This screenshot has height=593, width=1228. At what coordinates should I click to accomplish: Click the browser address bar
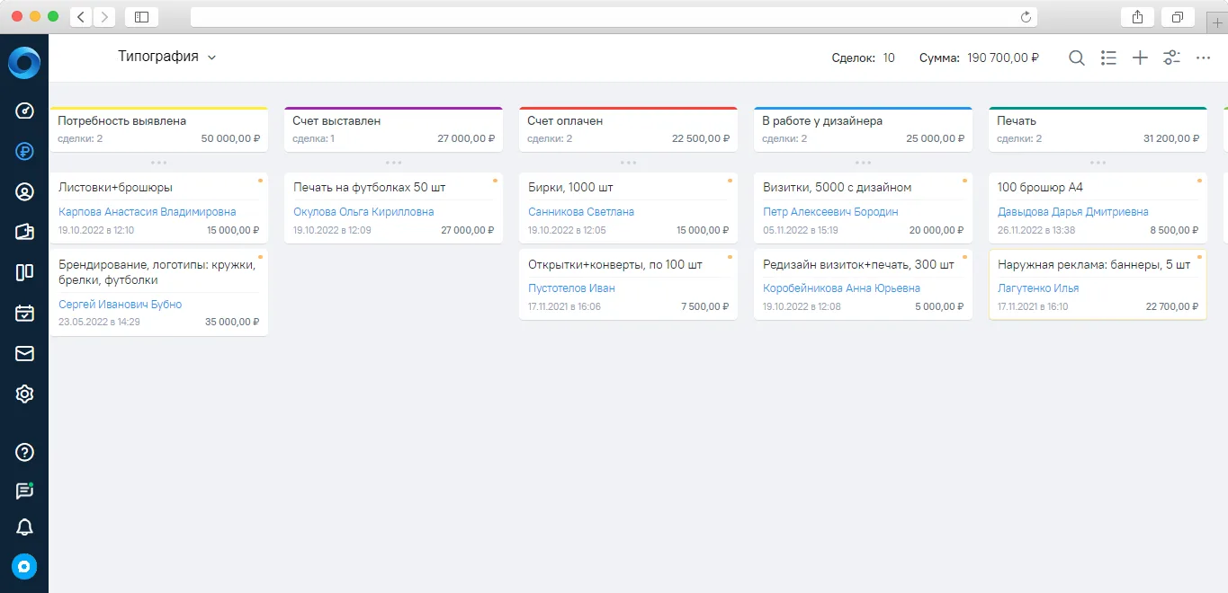tap(614, 16)
